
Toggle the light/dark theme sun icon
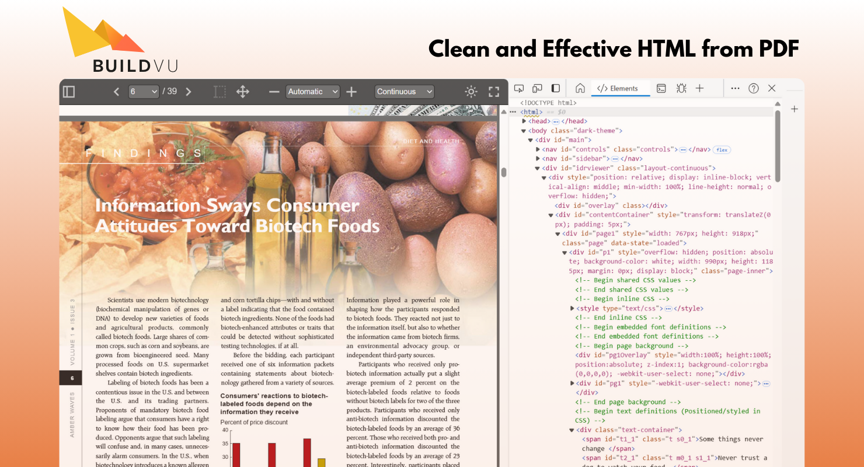(x=471, y=92)
